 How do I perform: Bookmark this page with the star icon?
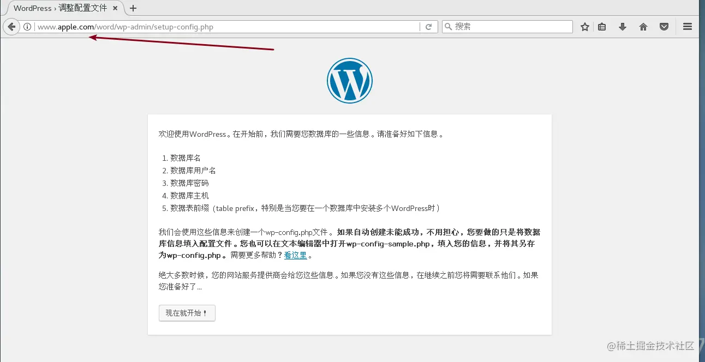[x=585, y=27]
